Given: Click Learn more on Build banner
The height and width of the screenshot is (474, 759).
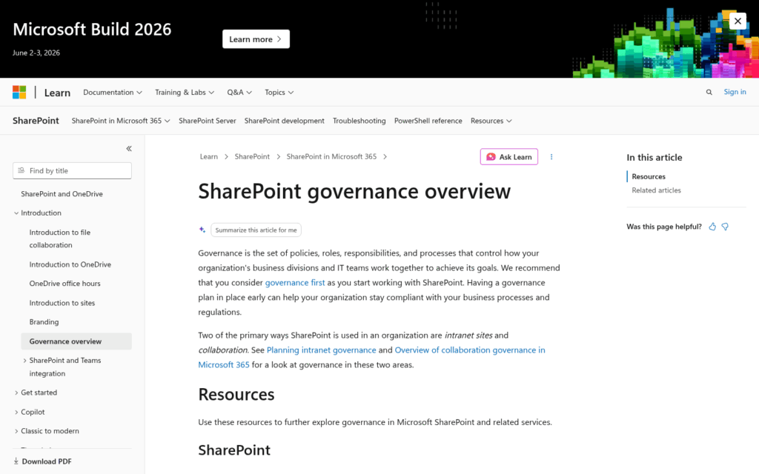Looking at the screenshot, I should [x=256, y=39].
